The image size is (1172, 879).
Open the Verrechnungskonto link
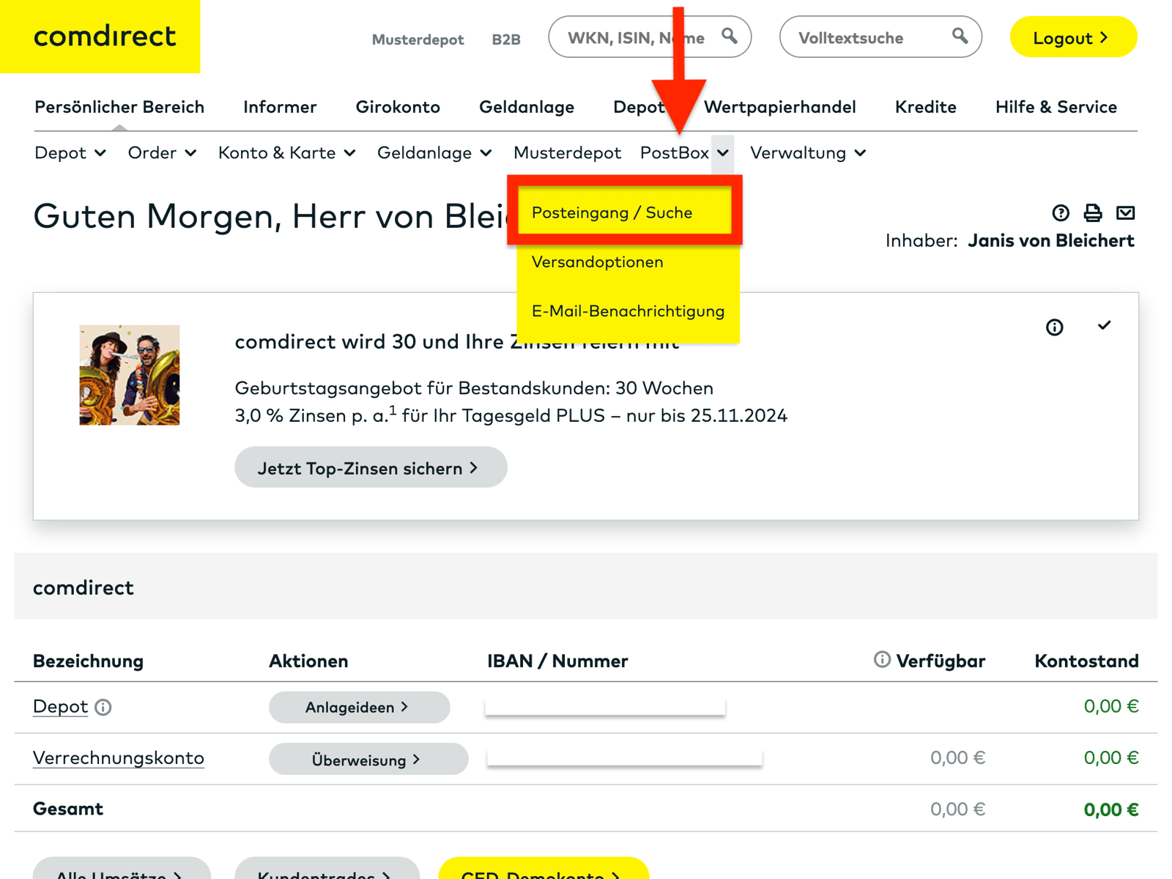(118, 758)
